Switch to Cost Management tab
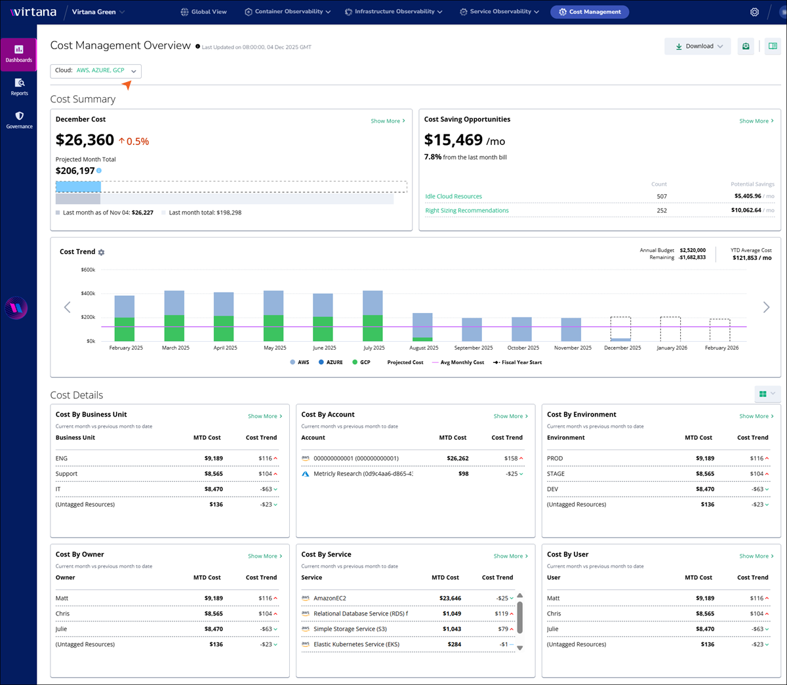 589,12
